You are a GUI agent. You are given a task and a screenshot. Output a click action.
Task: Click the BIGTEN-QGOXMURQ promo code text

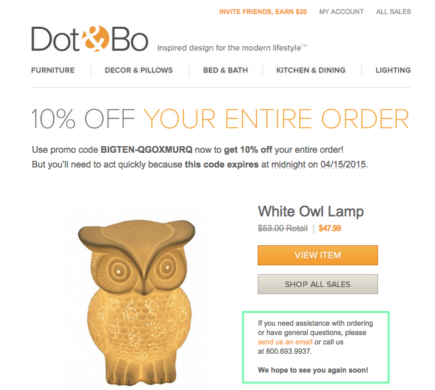[146, 149]
